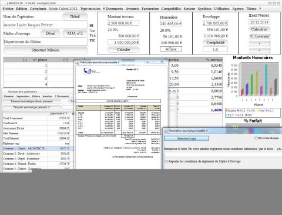Toggle Reporter les conditions de règlement checkbox
The image size is (282, 215).
[x=166, y=161]
